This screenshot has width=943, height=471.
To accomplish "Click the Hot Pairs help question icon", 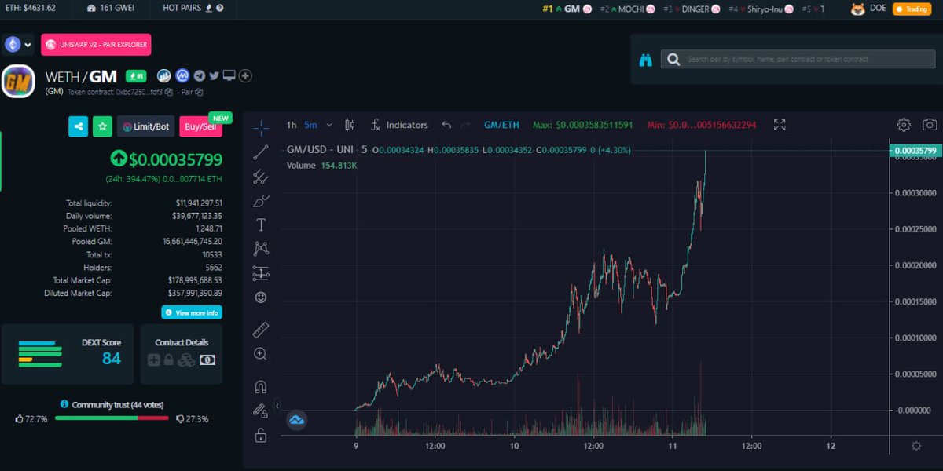I will point(219,9).
